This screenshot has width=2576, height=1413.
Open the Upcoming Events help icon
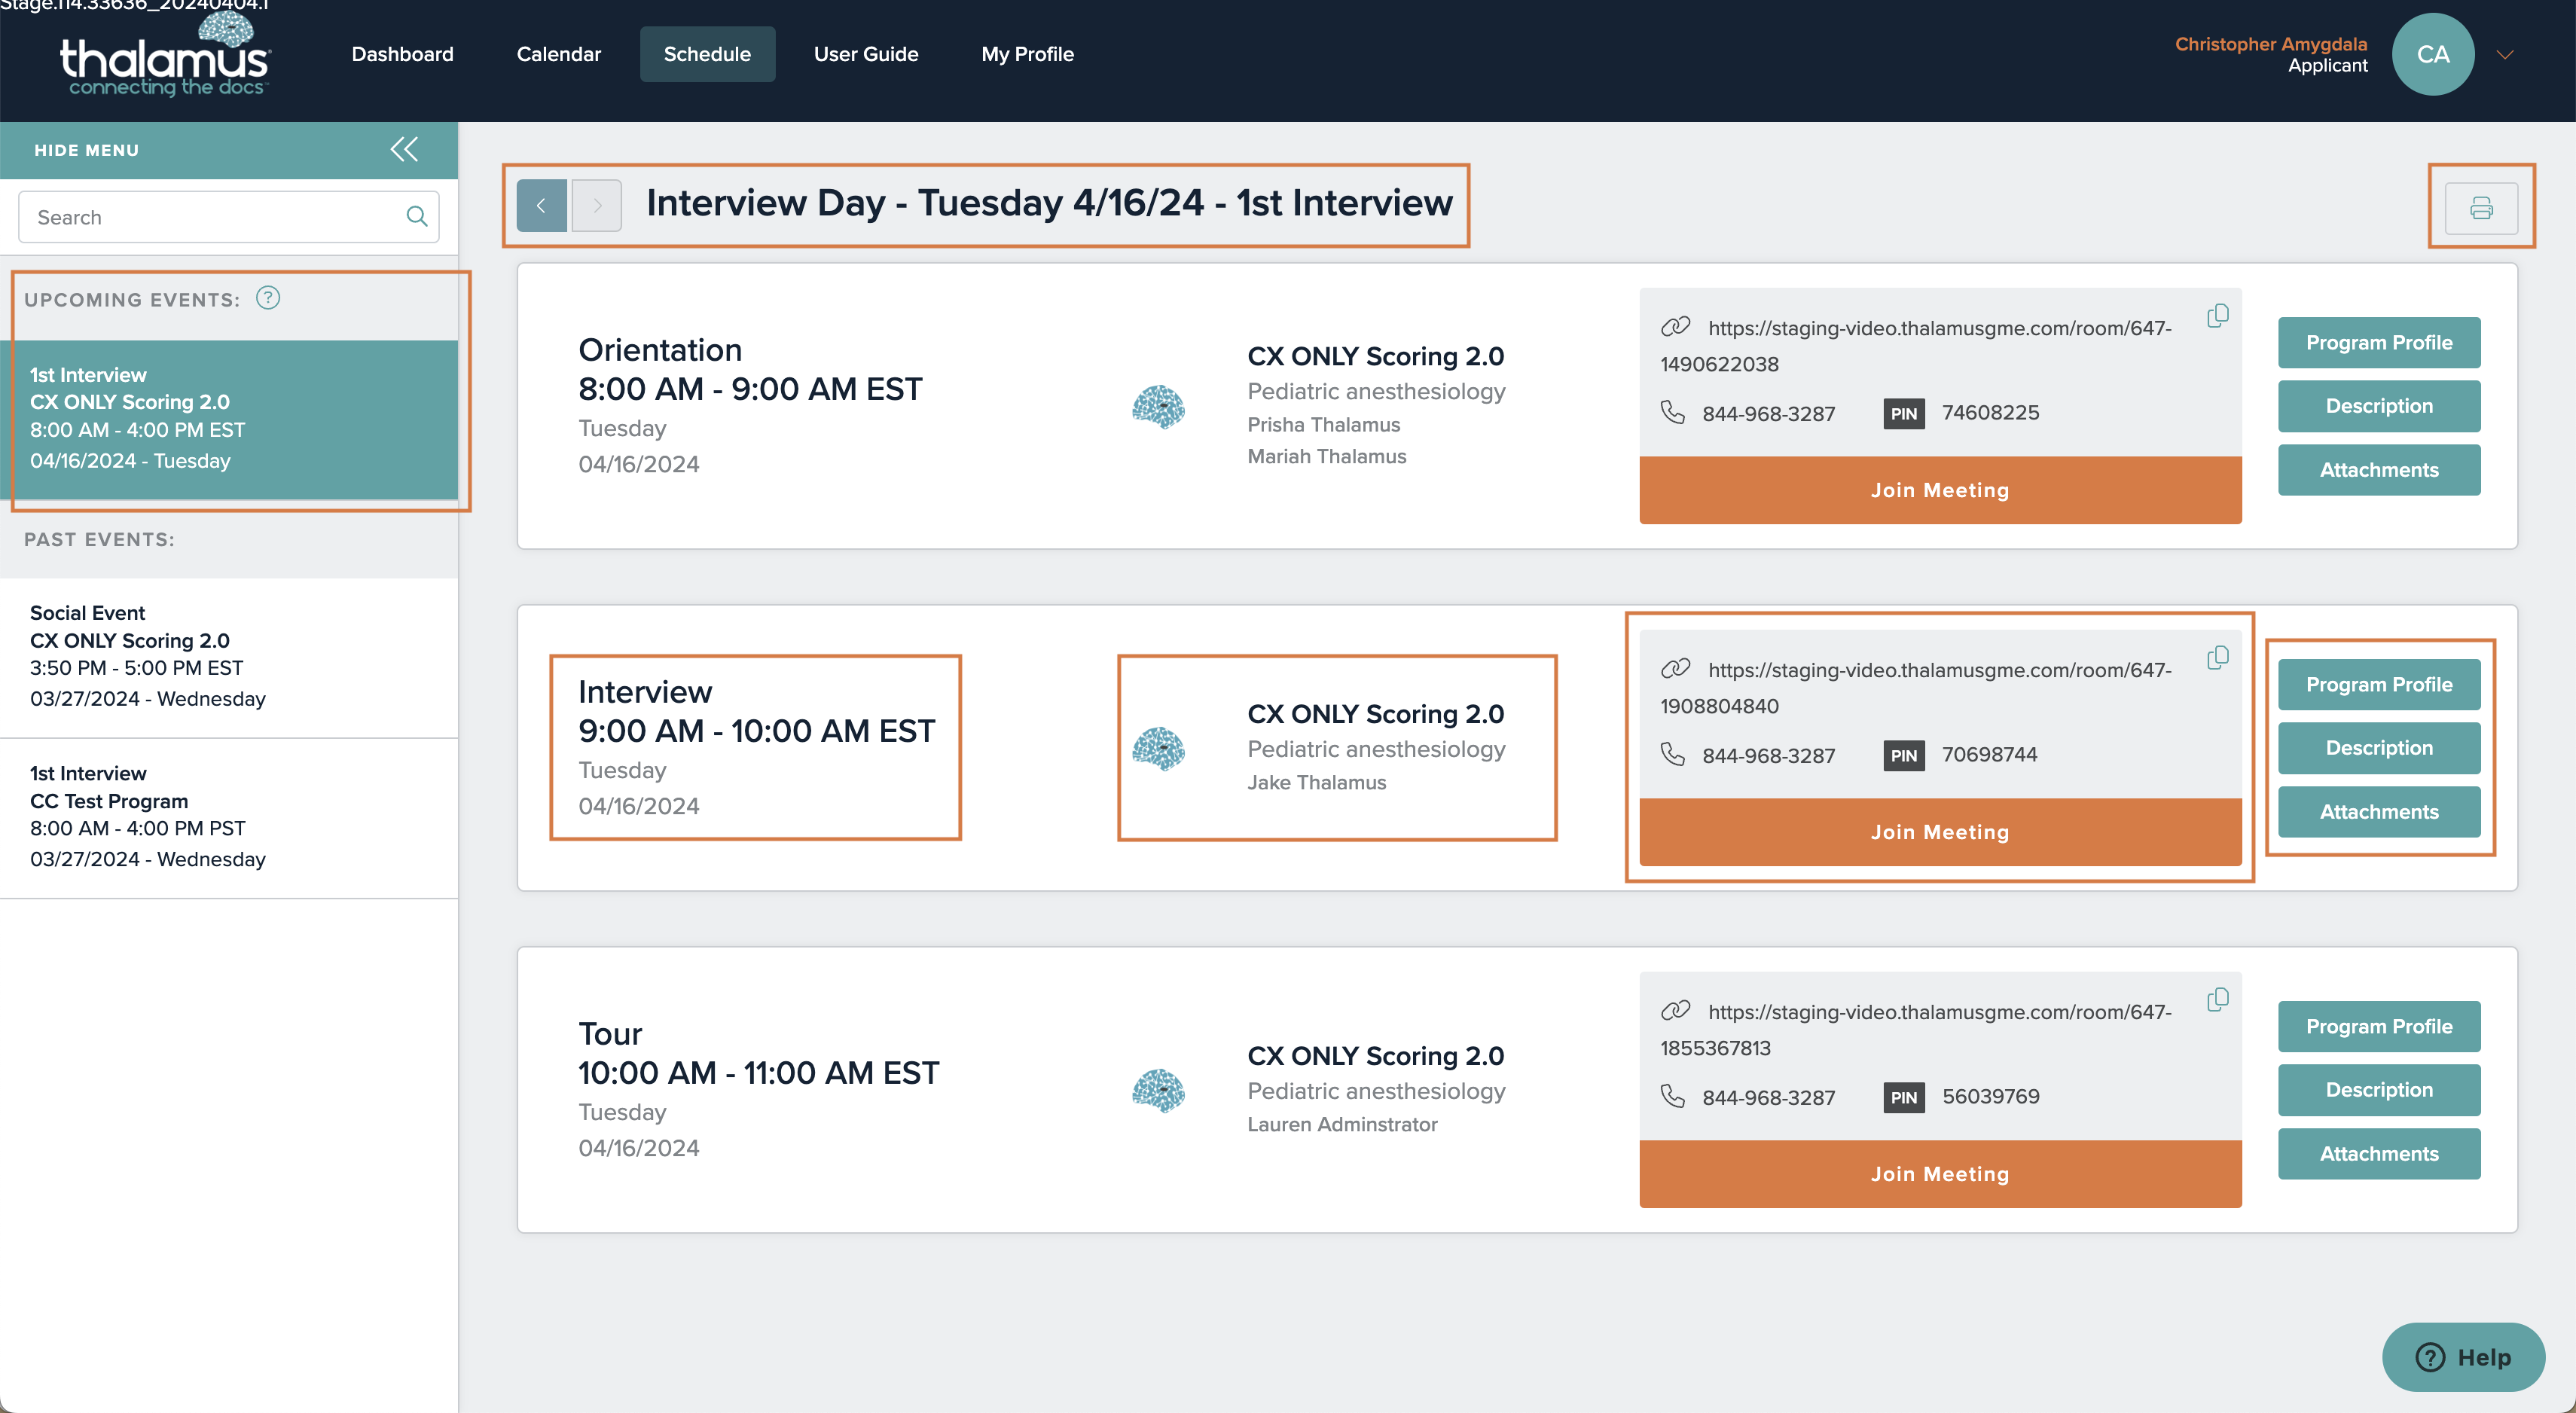point(268,298)
